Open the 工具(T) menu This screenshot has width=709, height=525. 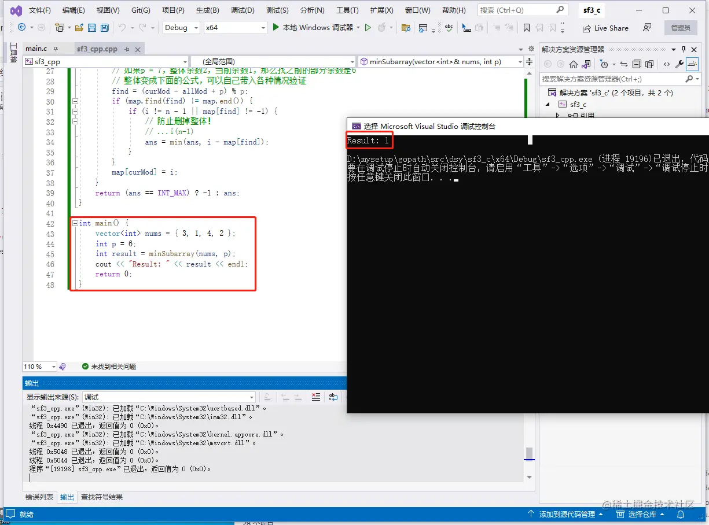[347, 10]
